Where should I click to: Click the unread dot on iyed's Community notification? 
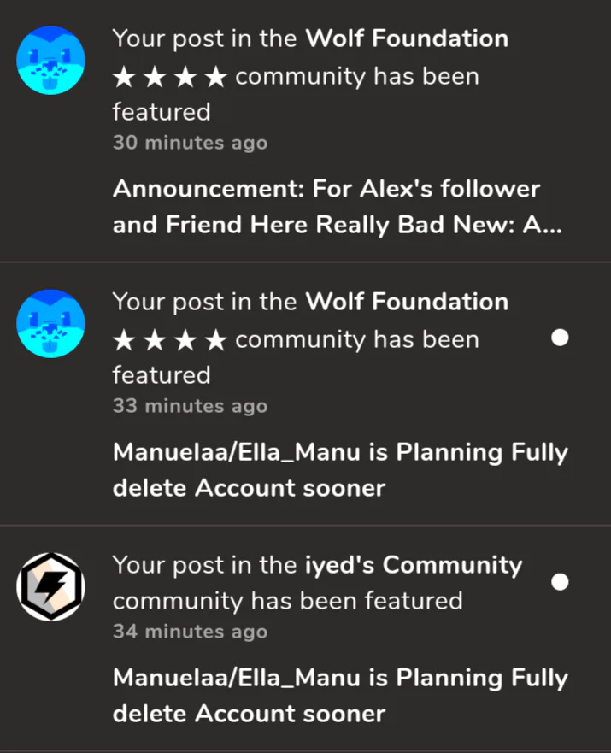click(x=560, y=582)
